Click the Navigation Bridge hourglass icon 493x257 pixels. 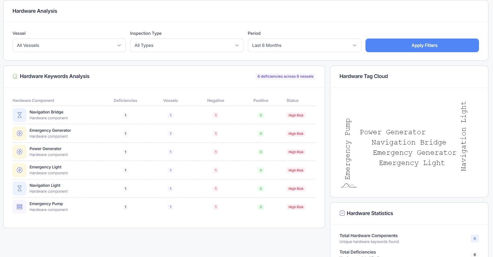point(19,115)
